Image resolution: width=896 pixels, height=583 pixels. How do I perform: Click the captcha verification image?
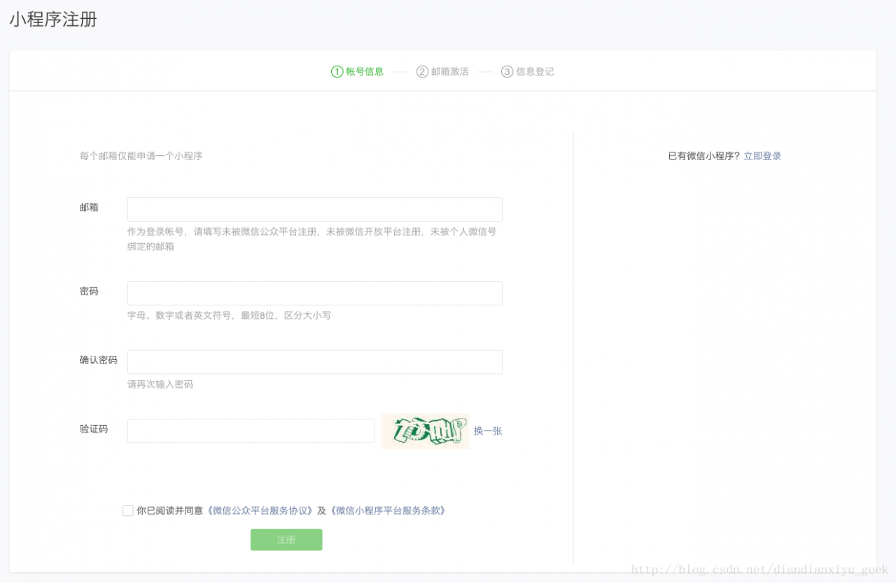point(425,431)
